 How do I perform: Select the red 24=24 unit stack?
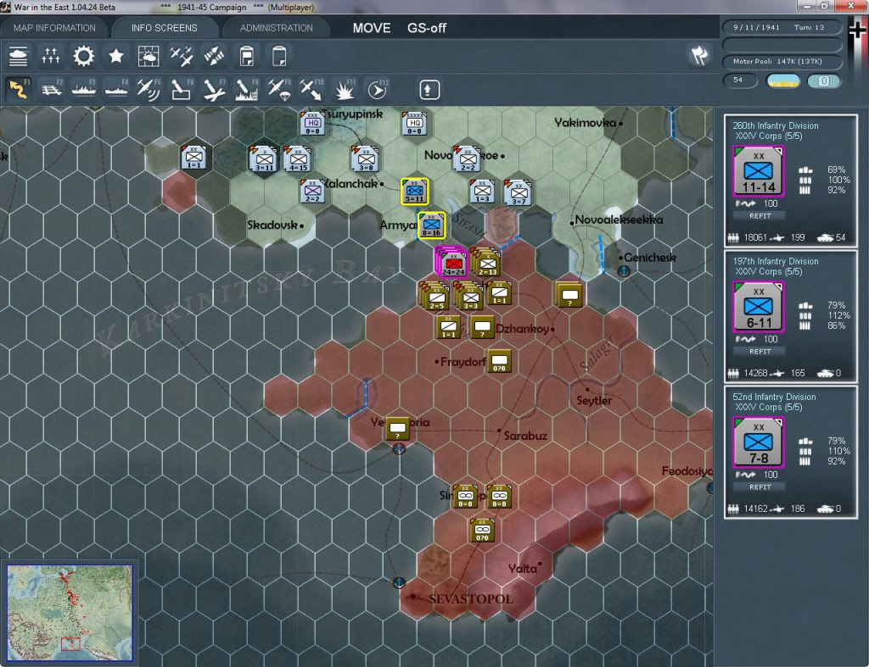coord(452,263)
